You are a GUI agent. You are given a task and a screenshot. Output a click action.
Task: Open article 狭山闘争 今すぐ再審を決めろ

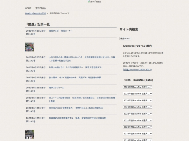(x=75, y=78)
